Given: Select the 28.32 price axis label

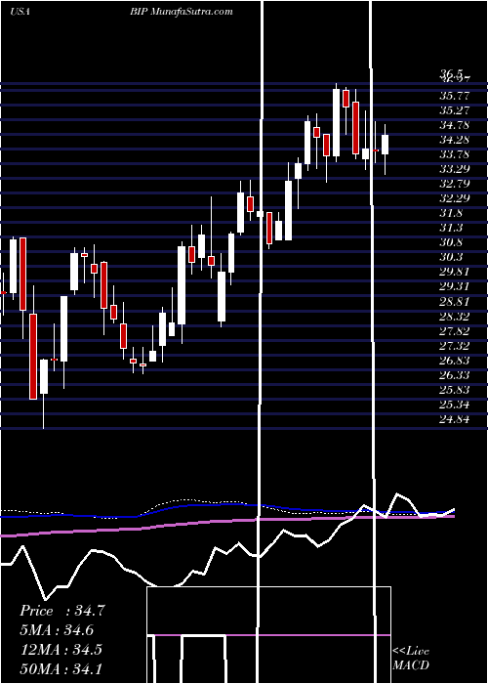Looking at the screenshot, I should pos(455,317).
